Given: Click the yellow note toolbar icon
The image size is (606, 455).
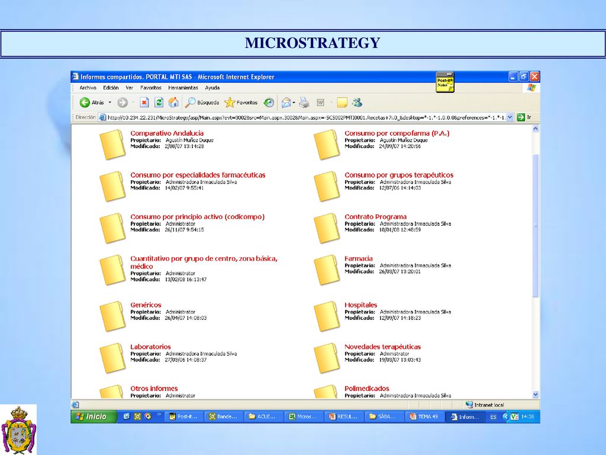Looking at the screenshot, I should tap(341, 102).
